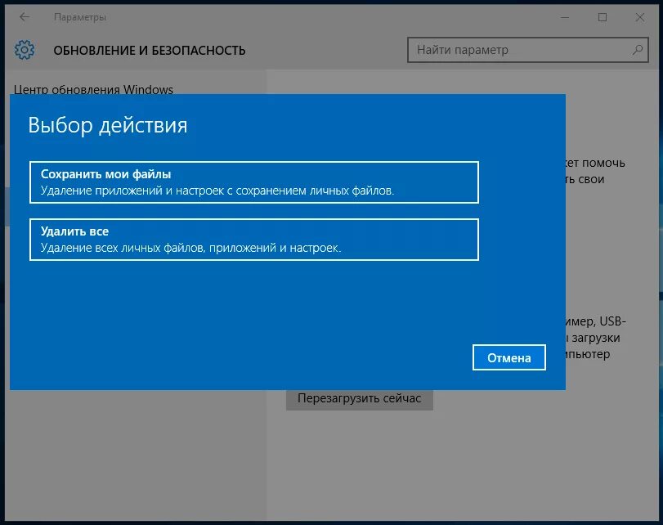Click inside the "Найти параметр" search field
663x525 pixels.
[x=507, y=49]
